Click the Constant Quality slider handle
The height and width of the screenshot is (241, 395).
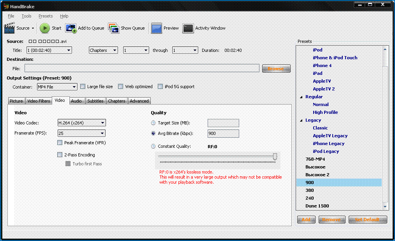click(x=275, y=156)
